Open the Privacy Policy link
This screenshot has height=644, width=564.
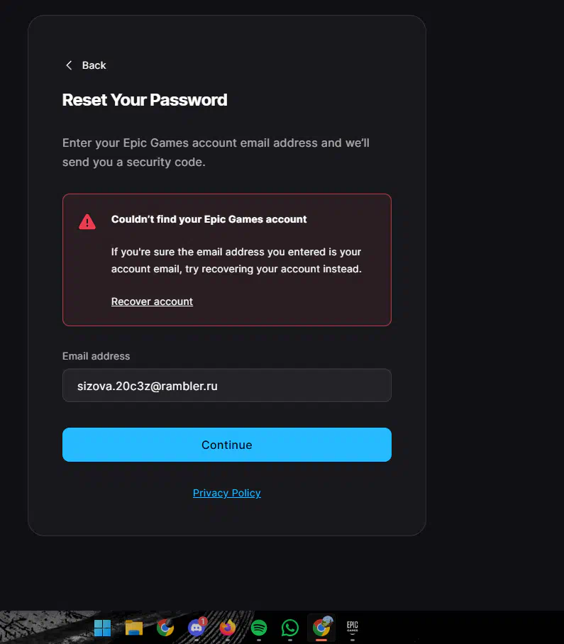pyautogui.click(x=227, y=493)
